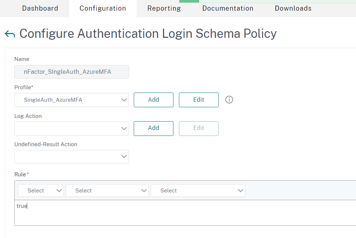The image size is (356, 238).
Task: Open the Undefined-Result Action dropdown
Action: pos(72,156)
